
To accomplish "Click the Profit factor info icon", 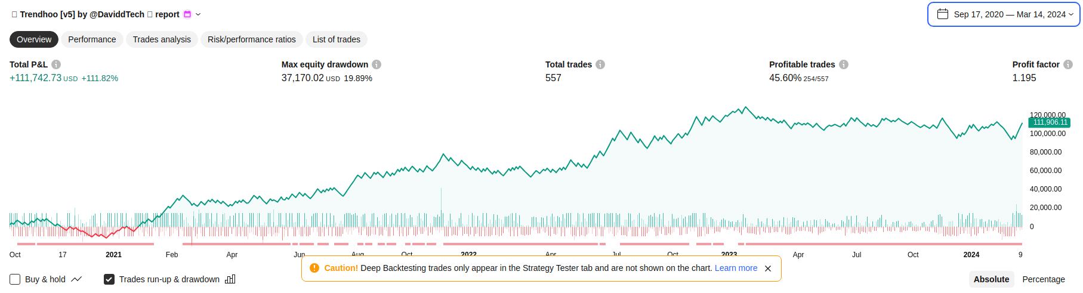I will 1068,64.
